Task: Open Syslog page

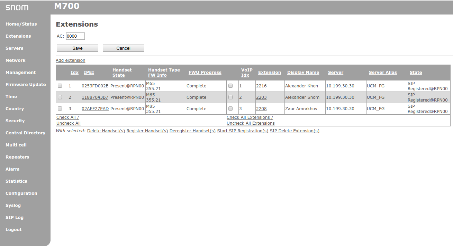Action: pos(13,206)
